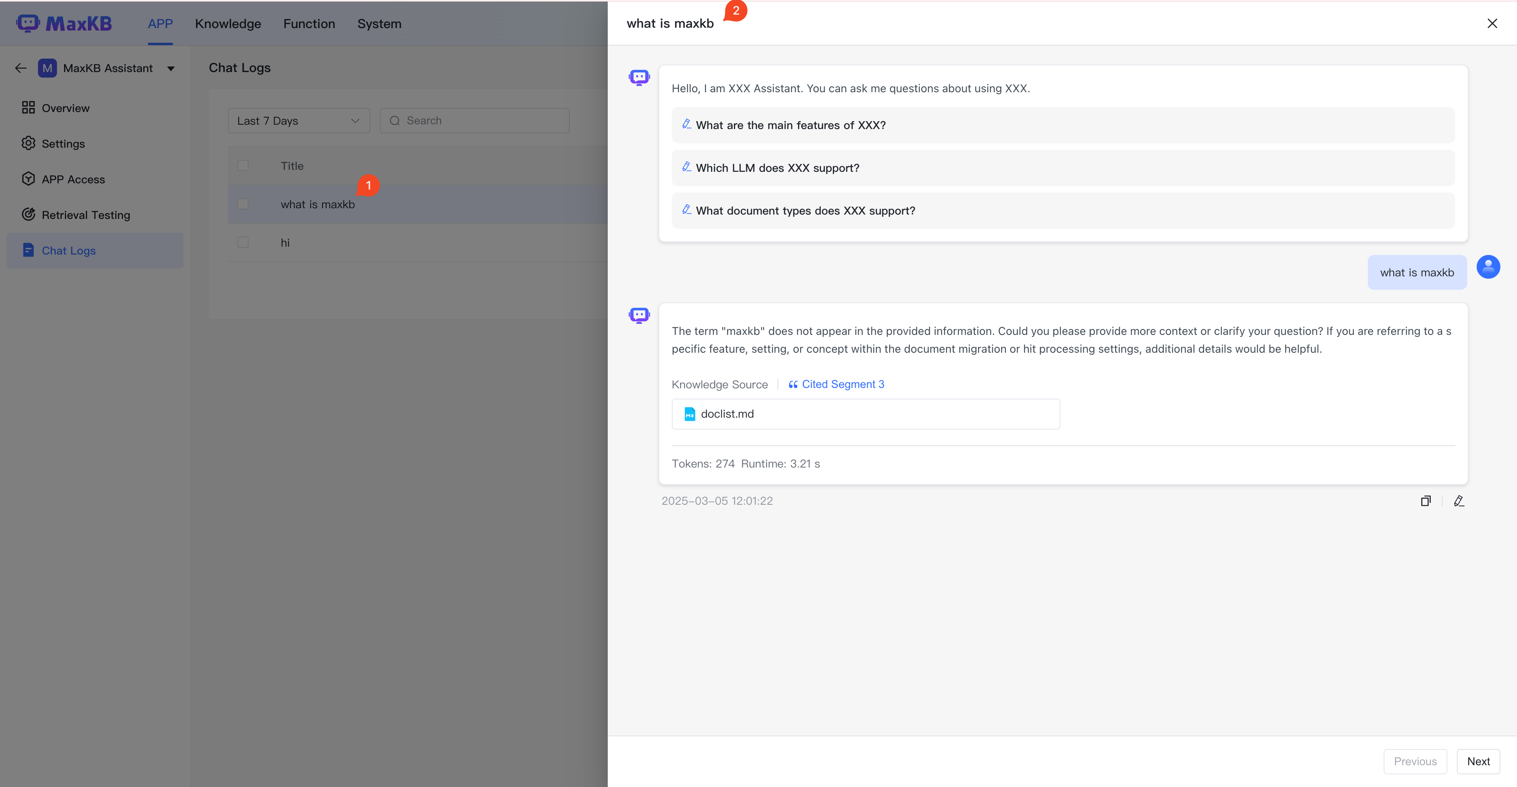
Task: Click the Settings gear icon
Action: [28, 143]
